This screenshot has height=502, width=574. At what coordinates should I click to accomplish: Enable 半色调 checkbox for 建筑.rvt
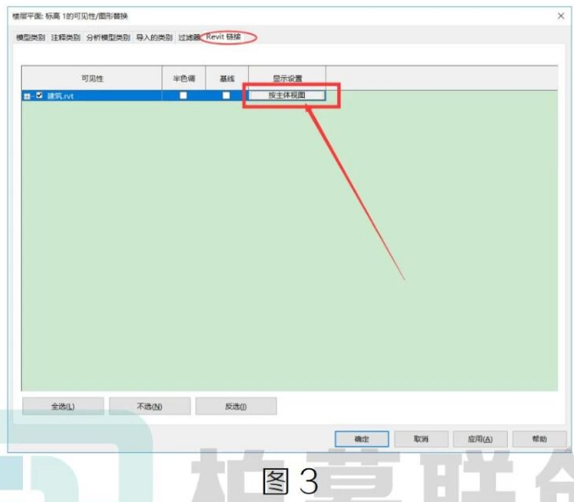183,95
